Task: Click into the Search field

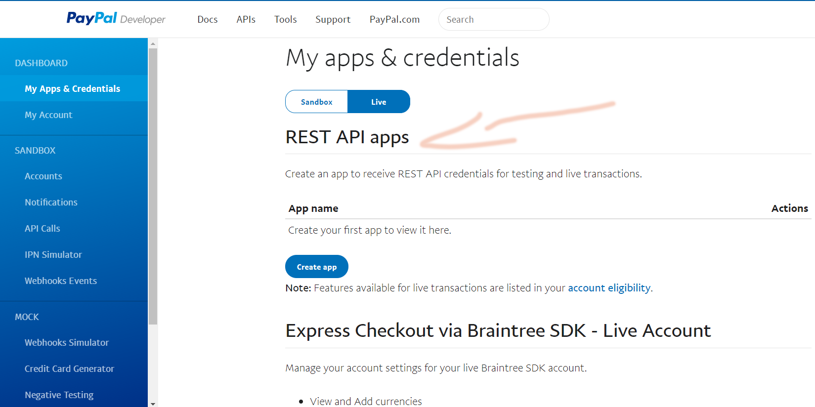Action: click(x=493, y=19)
